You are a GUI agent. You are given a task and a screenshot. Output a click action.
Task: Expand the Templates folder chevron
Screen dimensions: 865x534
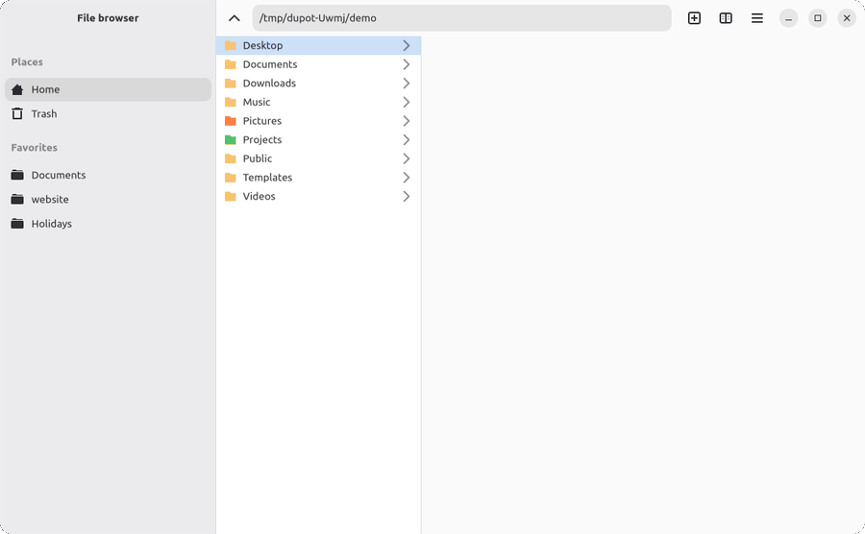406,178
